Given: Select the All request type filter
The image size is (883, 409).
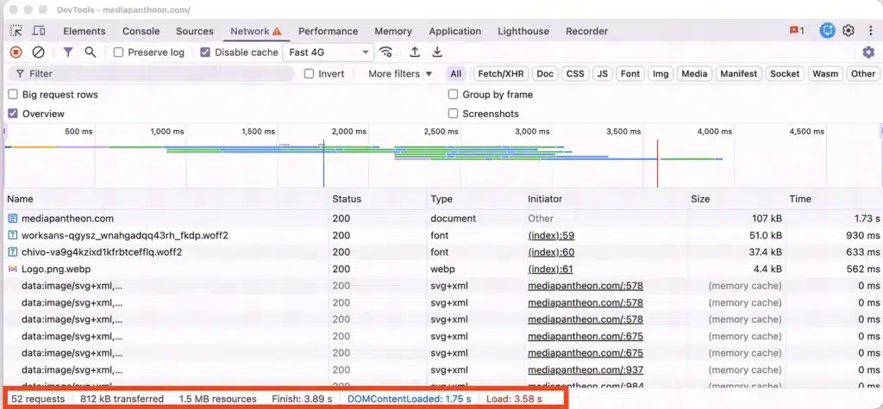Looking at the screenshot, I should [x=455, y=74].
